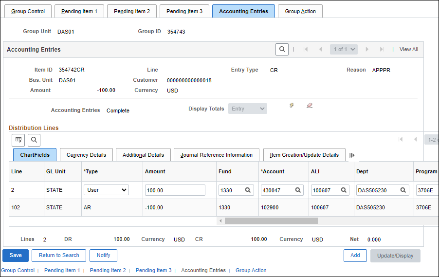
Task: Go to previous distribution line arrow
Action: coord(416,140)
